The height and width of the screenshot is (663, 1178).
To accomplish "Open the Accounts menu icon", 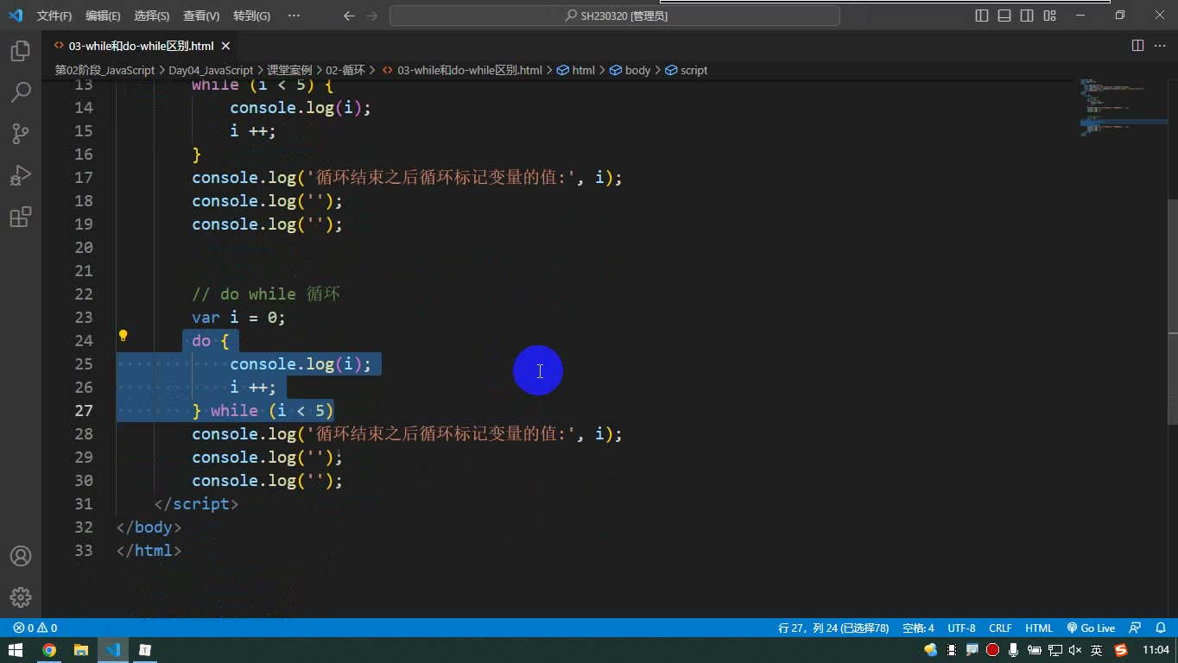I will (21, 556).
